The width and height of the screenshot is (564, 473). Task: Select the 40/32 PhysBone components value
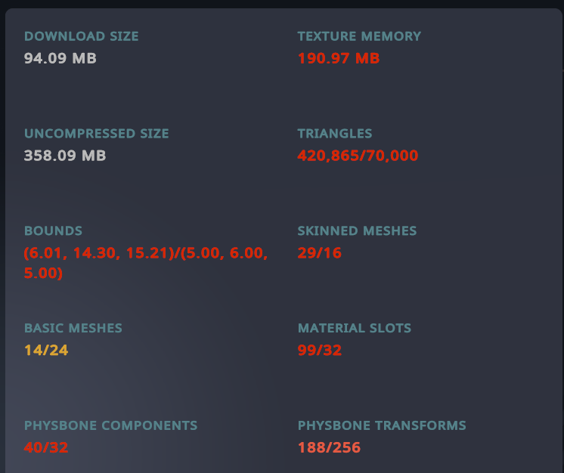click(x=46, y=448)
